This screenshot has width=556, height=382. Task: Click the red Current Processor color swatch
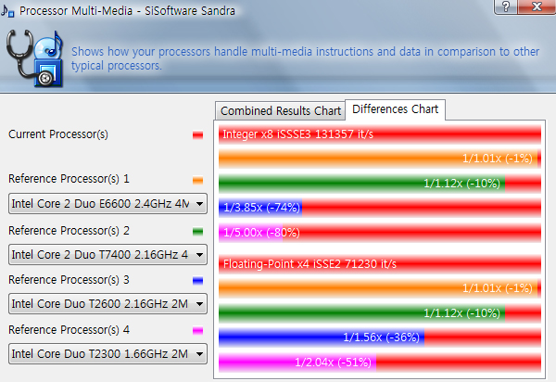[198, 134]
